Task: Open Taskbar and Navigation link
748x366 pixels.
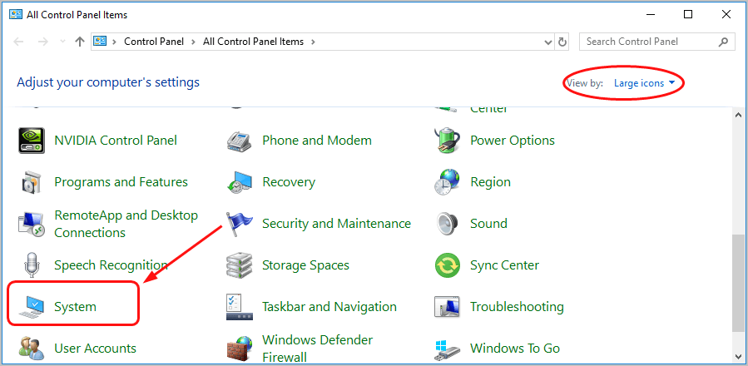Action: coord(329,307)
